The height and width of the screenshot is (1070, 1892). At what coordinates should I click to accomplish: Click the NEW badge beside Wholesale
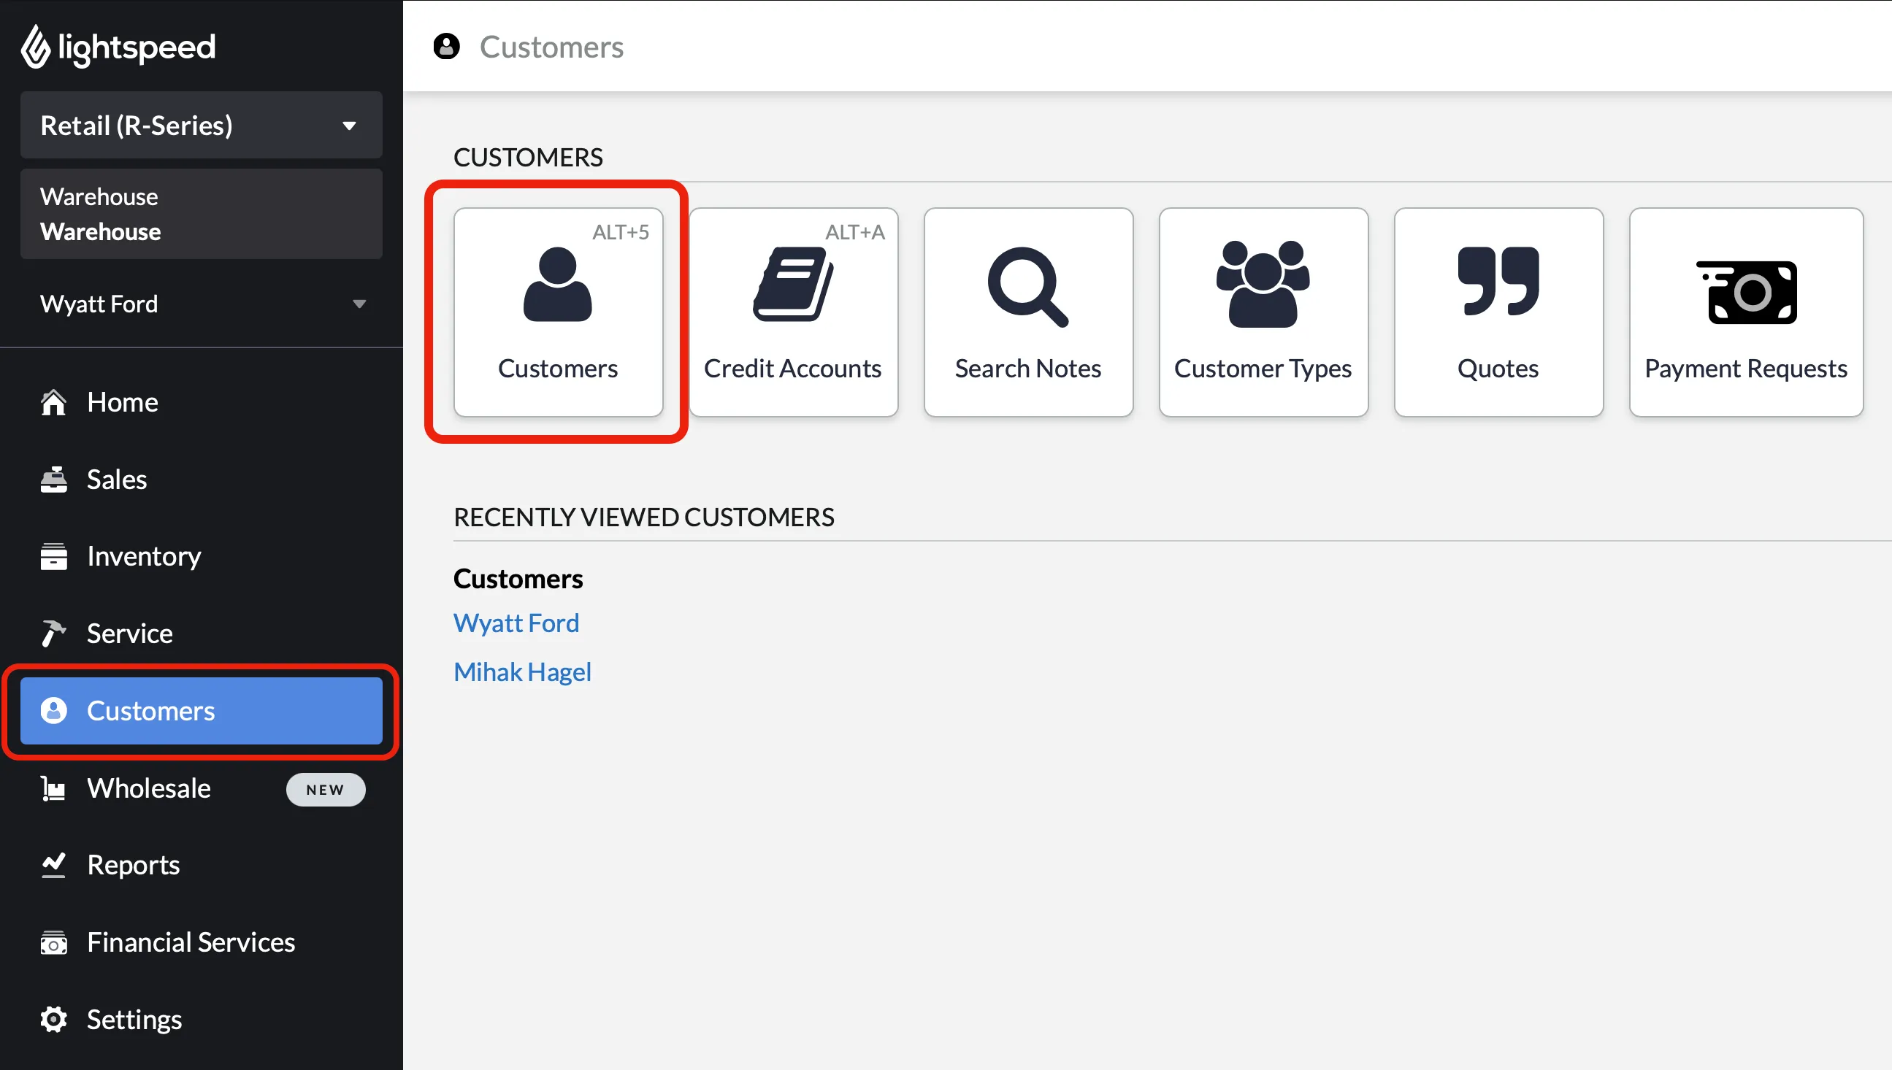tap(325, 789)
